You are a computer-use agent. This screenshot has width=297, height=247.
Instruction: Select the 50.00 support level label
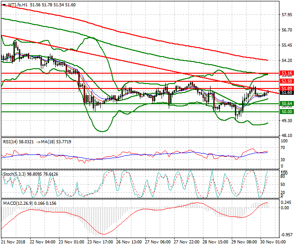[x=287, y=112]
